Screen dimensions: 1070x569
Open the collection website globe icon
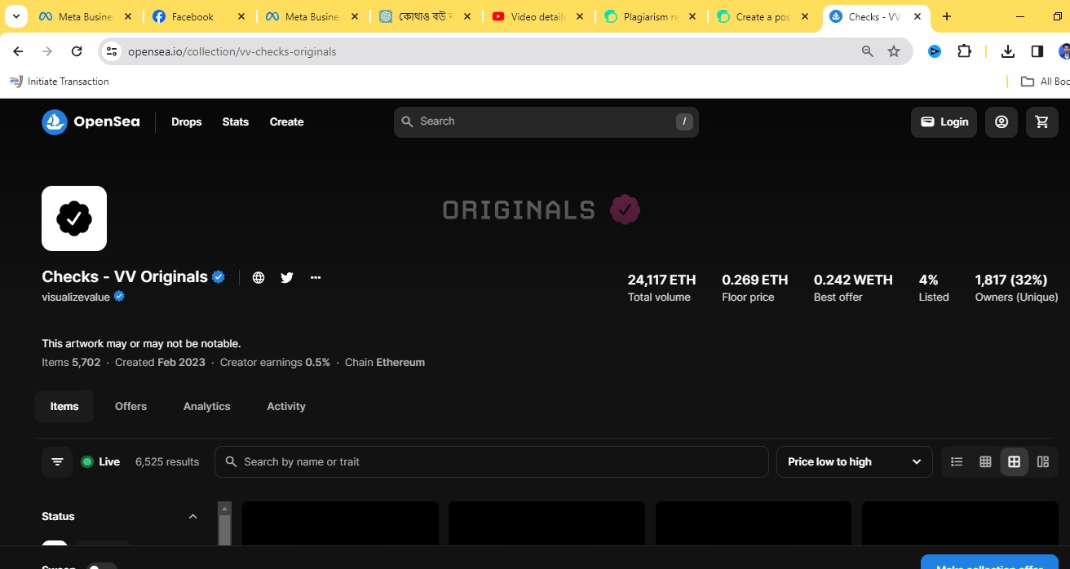pos(259,277)
